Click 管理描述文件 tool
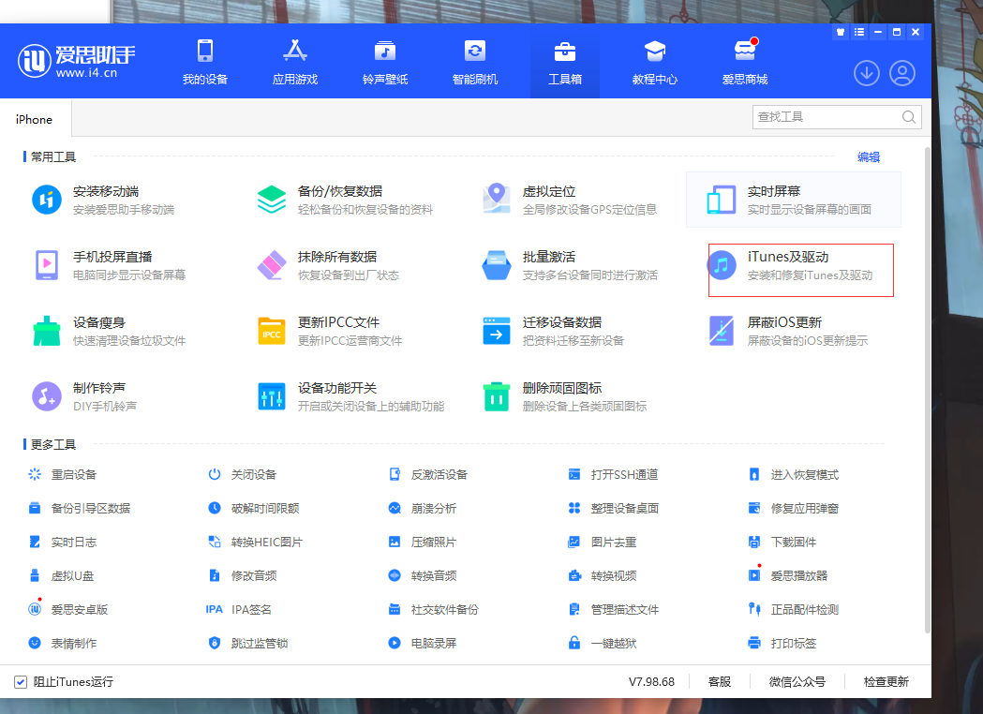This screenshot has width=983, height=714. 613,609
